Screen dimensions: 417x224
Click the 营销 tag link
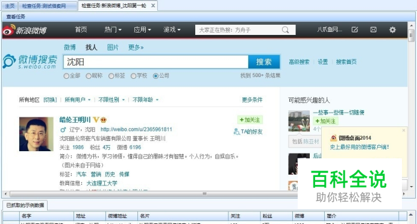[x=96, y=174]
